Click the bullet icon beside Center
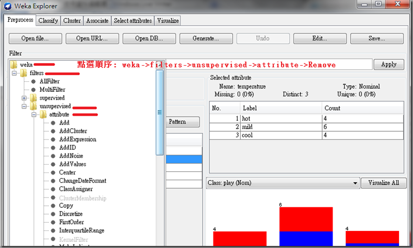The height and width of the screenshot is (248, 413). click(53, 172)
